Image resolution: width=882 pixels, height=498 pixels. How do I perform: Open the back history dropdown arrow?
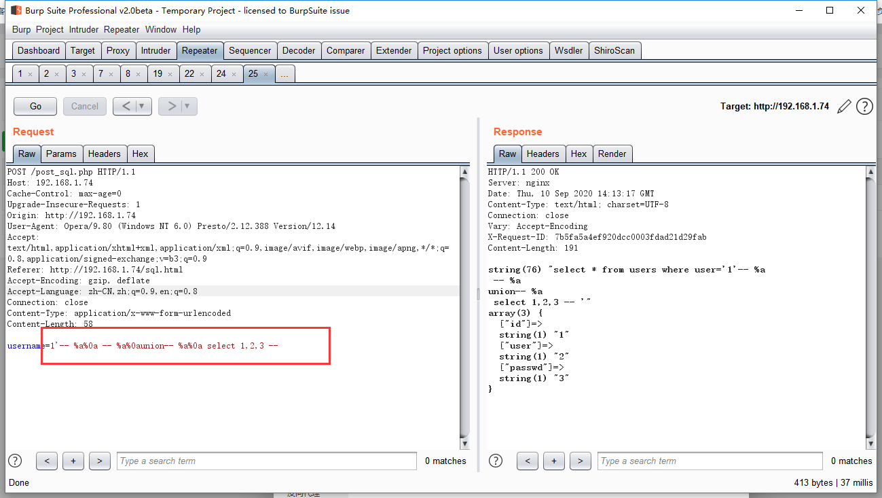click(143, 106)
